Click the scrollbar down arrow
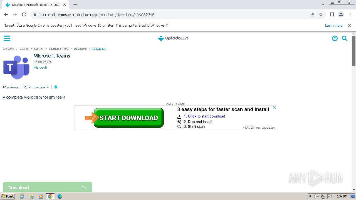356x200 pixels. point(354,190)
